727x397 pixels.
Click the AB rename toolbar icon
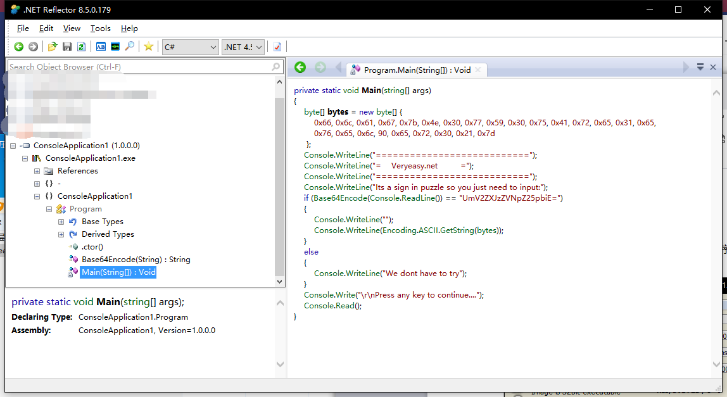101,47
